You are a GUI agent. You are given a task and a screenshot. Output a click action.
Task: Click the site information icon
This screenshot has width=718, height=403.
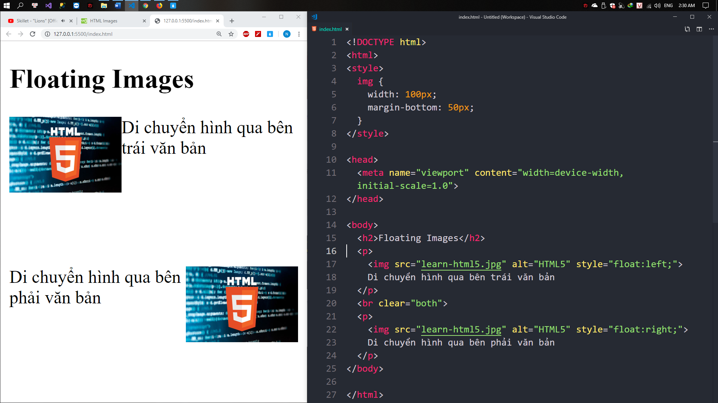coord(47,34)
